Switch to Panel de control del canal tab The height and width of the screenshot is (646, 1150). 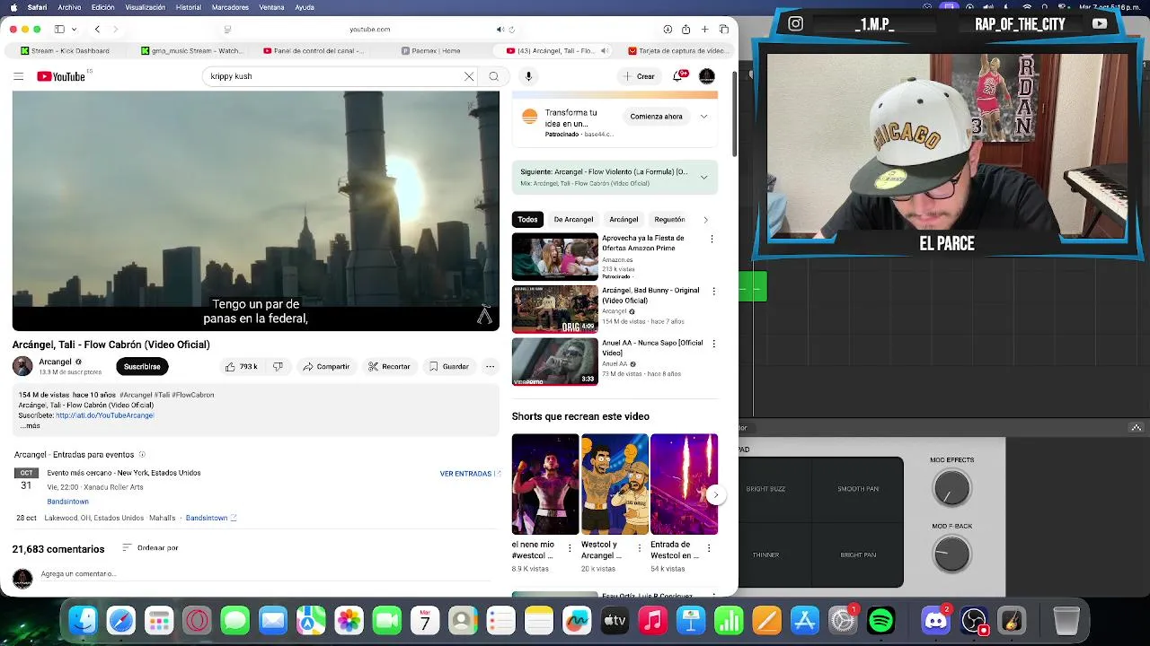pyautogui.click(x=314, y=51)
